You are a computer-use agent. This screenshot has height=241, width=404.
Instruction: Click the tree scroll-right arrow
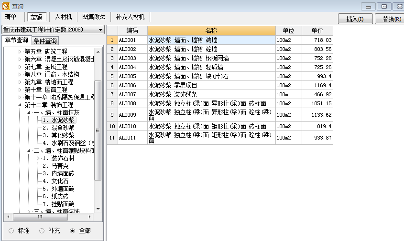point(89,217)
